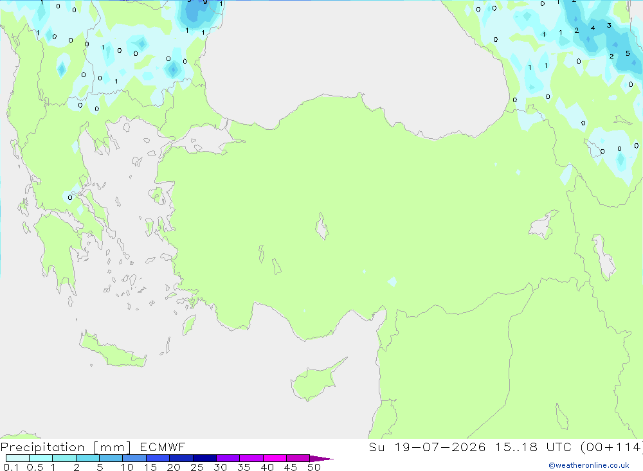Click the '4' precipitation value on the map
Image resolution: width=643 pixels, height=471 pixels.
[x=593, y=28]
